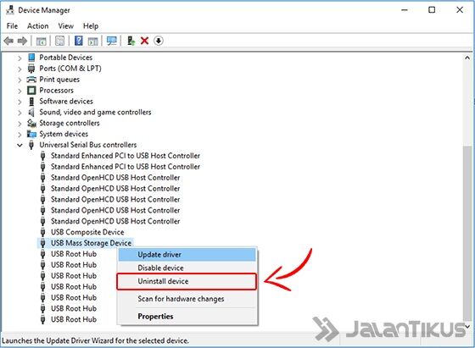475x348 pixels.
Task: Choose Update driver in context menu
Action: click(x=187, y=255)
